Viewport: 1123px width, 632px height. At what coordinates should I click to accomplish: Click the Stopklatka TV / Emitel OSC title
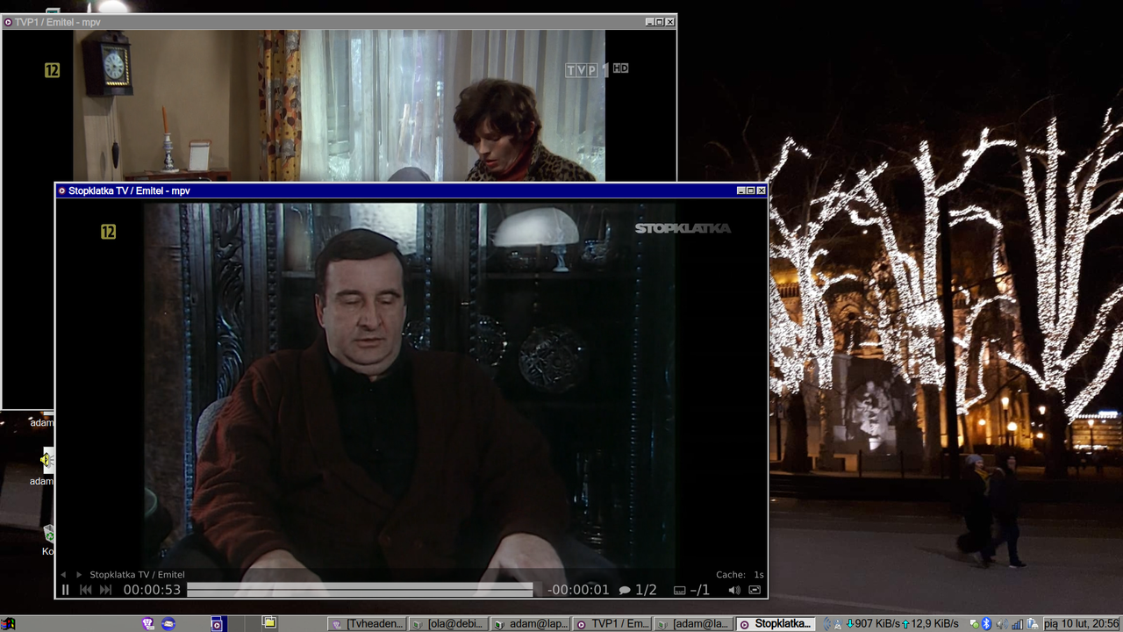(137, 575)
